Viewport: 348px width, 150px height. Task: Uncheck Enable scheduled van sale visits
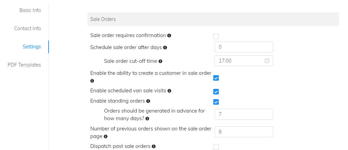(x=216, y=92)
